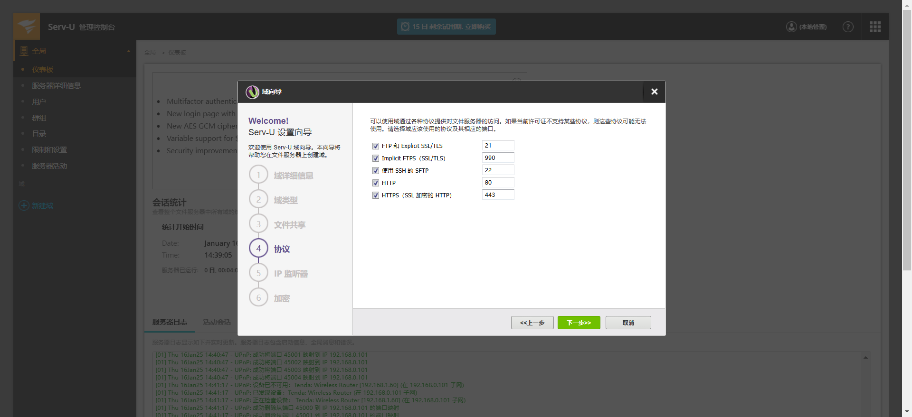Open 仪表板 in the sidebar
Image resolution: width=912 pixels, height=417 pixels.
42,70
